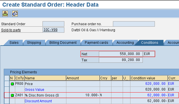Select the Discount Amount row selector box
This screenshot has height=104, width=179.
point(7,101)
